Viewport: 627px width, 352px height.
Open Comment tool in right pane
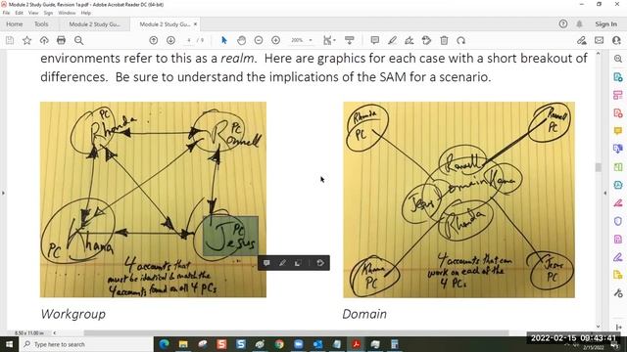[x=618, y=131]
